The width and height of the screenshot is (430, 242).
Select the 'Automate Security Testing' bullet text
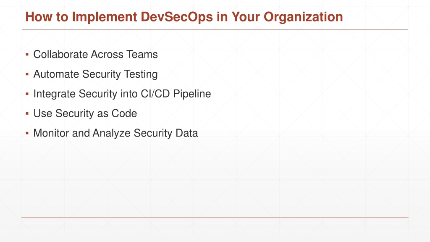[95, 74]
